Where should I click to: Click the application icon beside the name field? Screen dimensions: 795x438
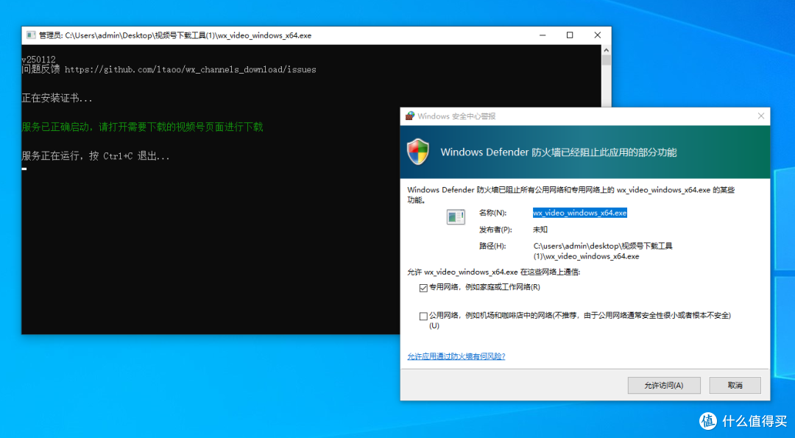tap(456, 216)
